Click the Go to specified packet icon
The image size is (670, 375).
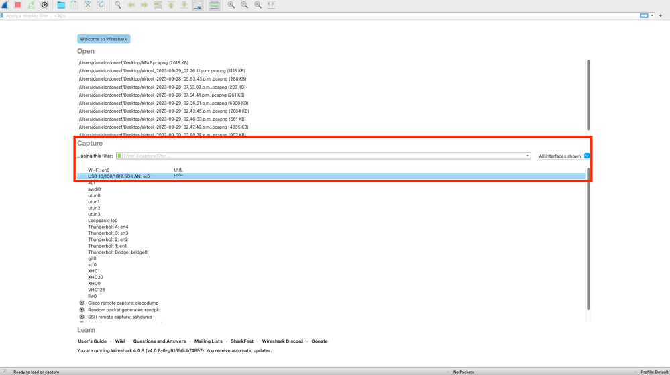coord(158,5)
